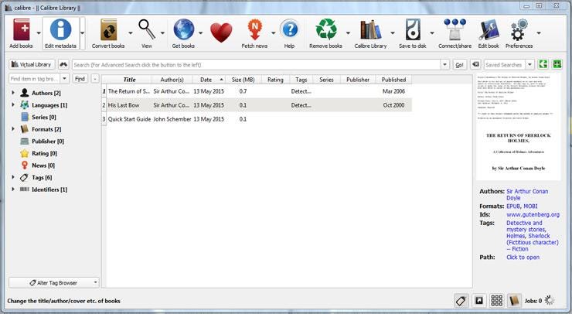Viewport: 572px width, 314px height.
Task: Click the Jobs spinner indicator
Action: pos(550,301)
